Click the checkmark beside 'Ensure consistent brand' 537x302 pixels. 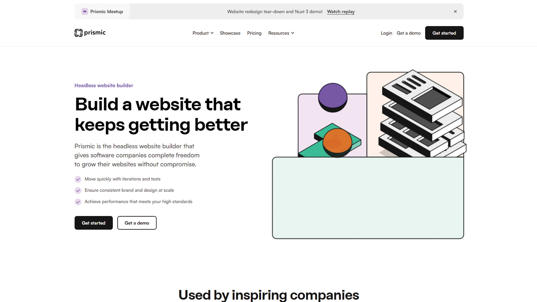[78, 190]
